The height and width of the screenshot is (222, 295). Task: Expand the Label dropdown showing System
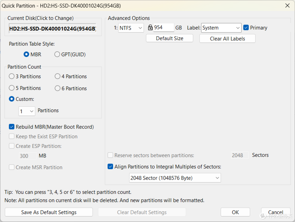[x=221, y=28]
